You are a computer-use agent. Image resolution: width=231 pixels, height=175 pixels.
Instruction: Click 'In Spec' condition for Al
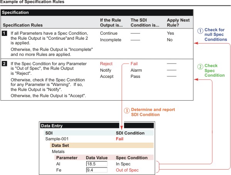pos(123,164)
